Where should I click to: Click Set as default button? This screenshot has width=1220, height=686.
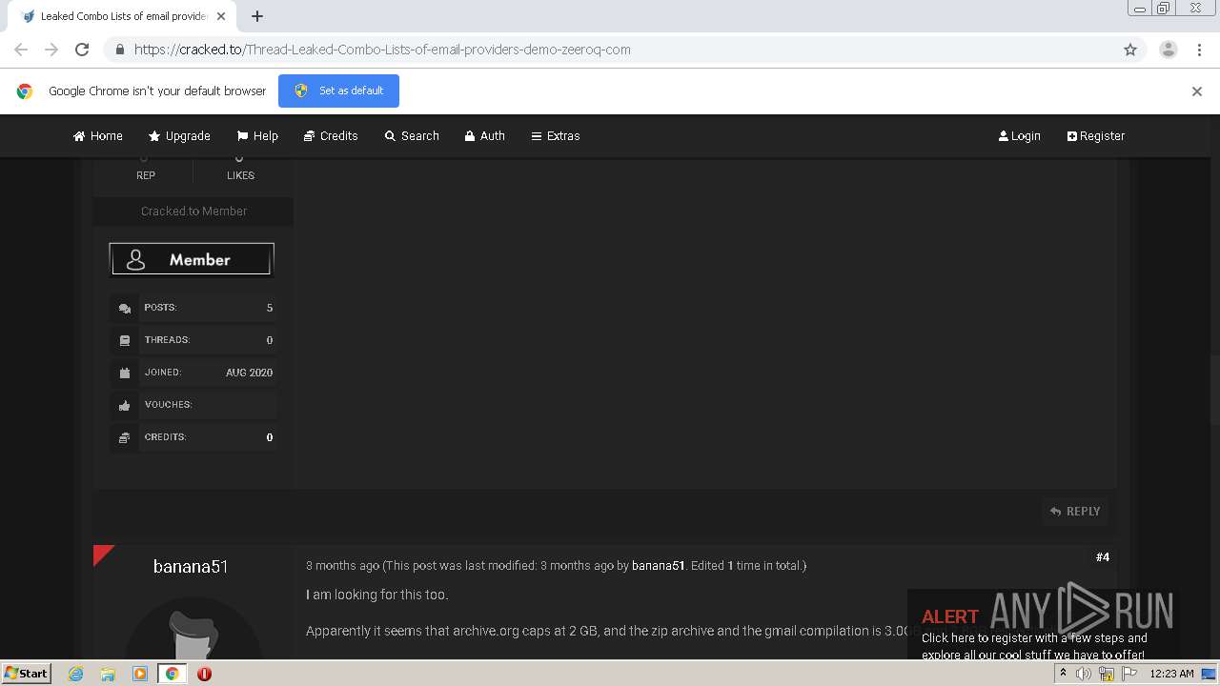(338, 91)
